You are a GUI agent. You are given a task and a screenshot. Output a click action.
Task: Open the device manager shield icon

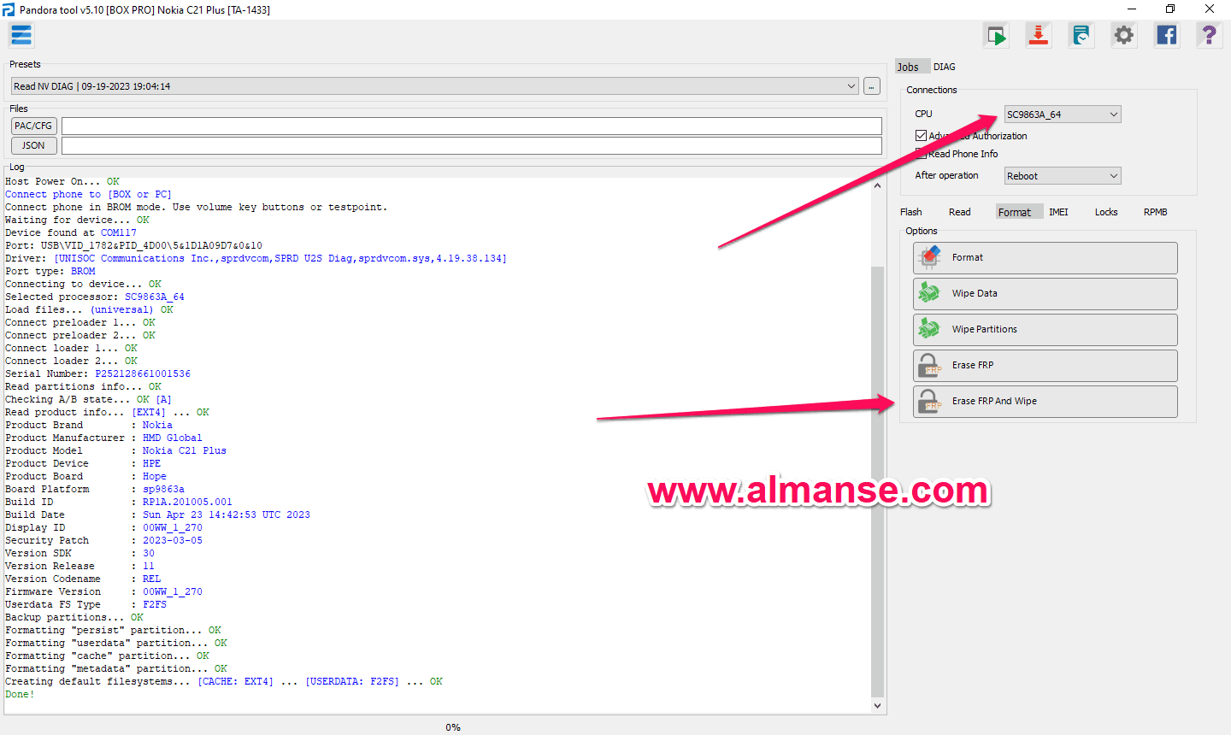tap(1081, 36)
